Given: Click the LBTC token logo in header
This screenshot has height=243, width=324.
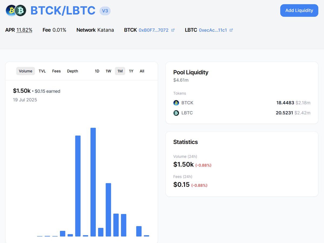Looking at the screenshot, I should (x=20, y=11).
